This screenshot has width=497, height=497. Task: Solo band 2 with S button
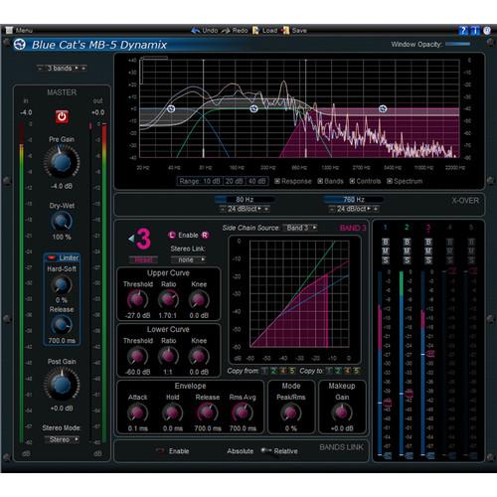tap(407, 260)
